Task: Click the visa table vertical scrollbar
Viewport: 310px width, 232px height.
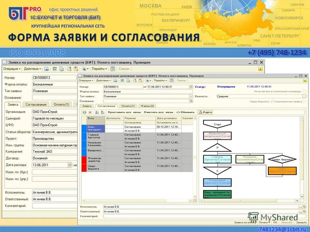Action: coord(195,158)
